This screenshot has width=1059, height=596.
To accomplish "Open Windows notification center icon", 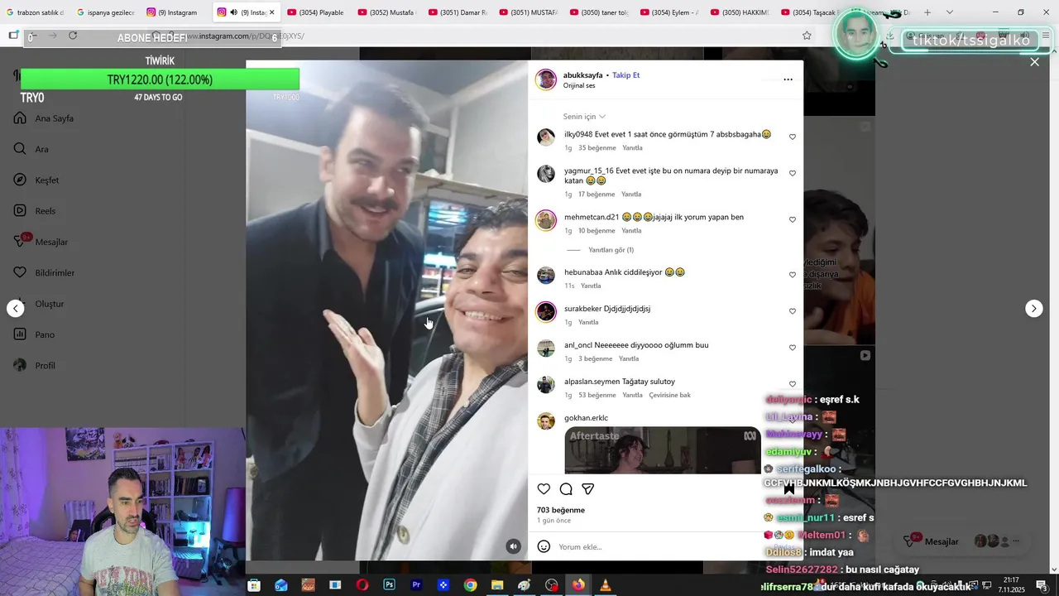I will [1042, 585].
